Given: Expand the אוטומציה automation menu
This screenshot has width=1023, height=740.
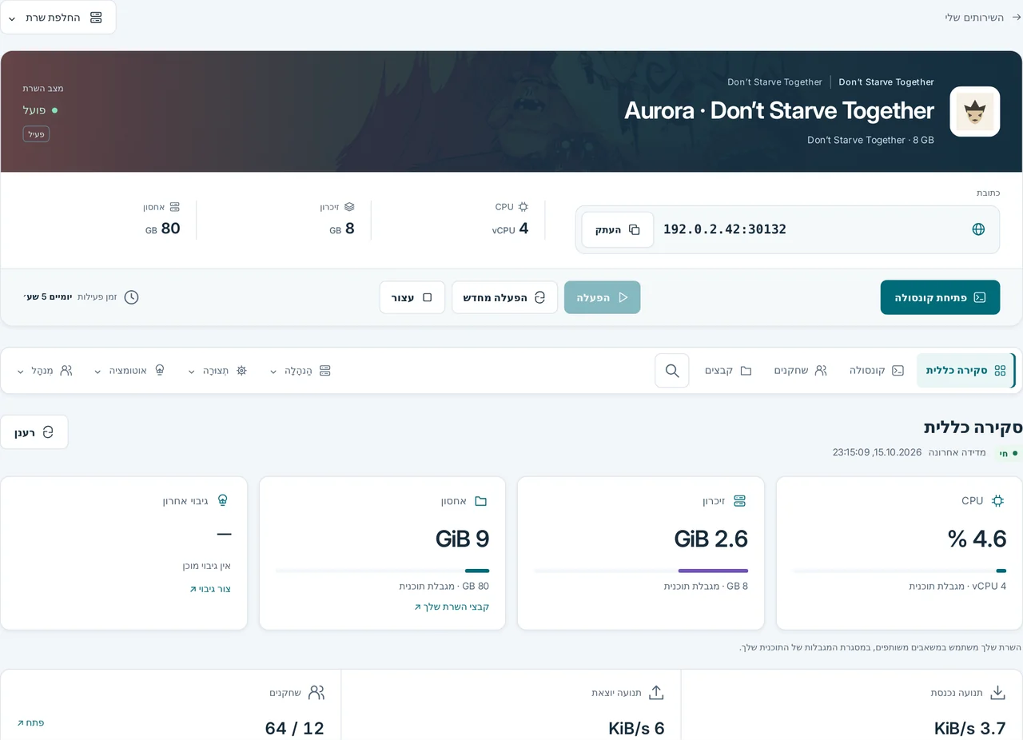Looking at the screenshot, I should (129, 371).
